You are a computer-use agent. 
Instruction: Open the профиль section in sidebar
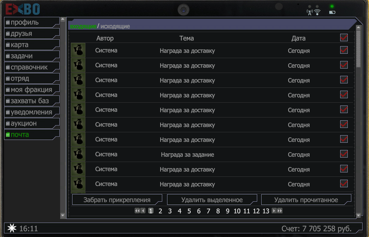pyautogui.click(x=32, y=22)
